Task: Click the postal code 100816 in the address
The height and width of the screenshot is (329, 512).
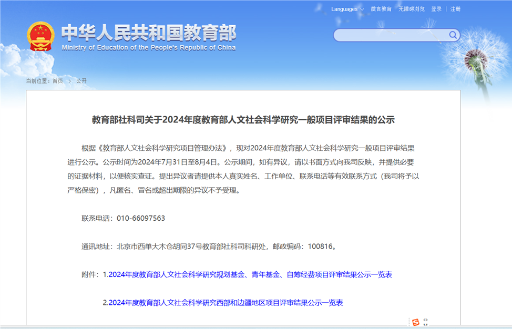Action: 322,246
